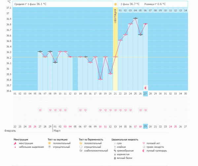This screenshot has width=198, height=166.
Task: Click the weakly positive pregnancy test icon
Action: pos(81,150)
